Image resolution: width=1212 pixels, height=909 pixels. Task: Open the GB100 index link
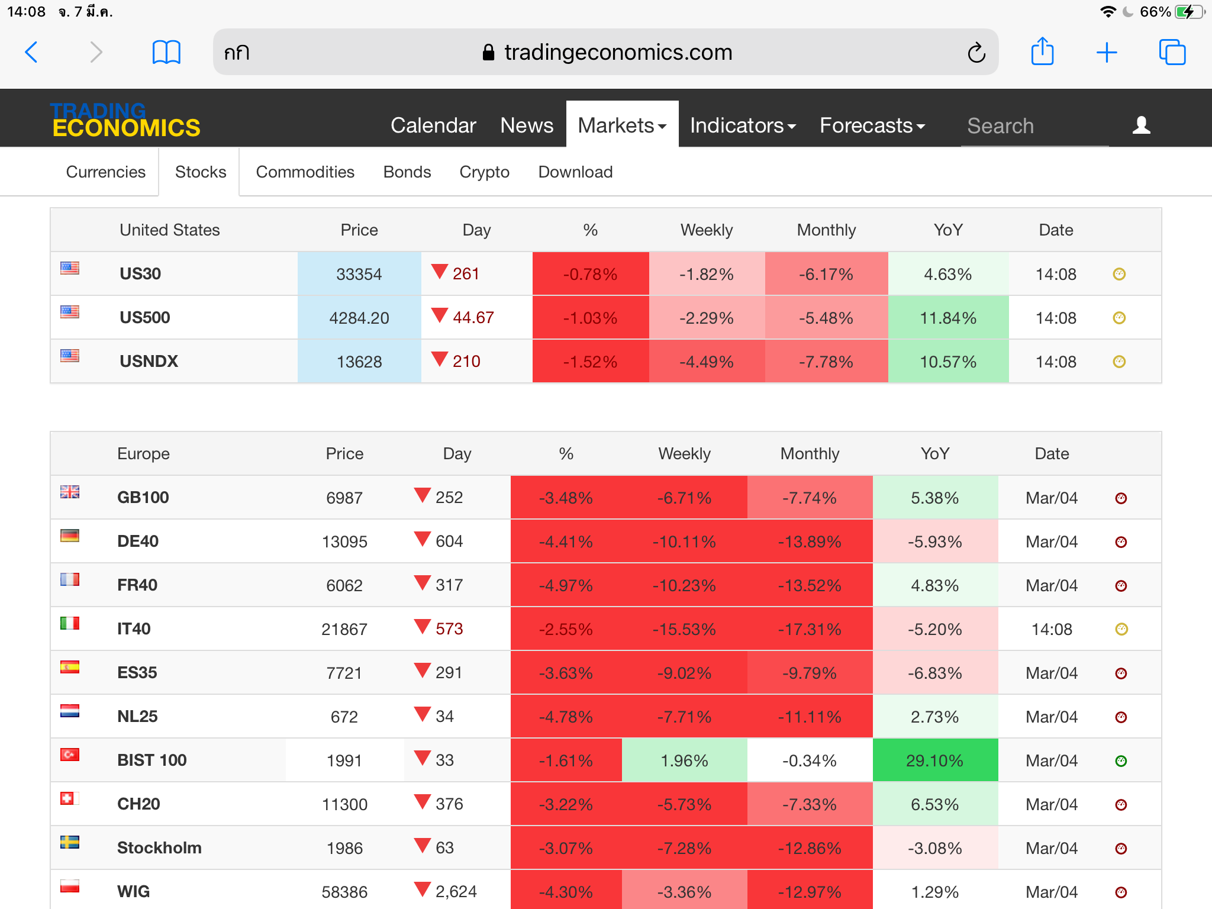tap(143, 497)
